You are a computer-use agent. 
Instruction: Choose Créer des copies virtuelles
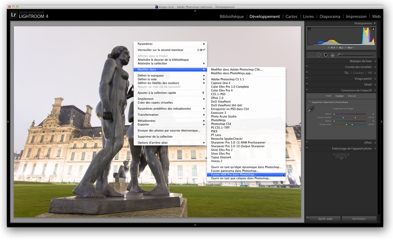[170, 103]
